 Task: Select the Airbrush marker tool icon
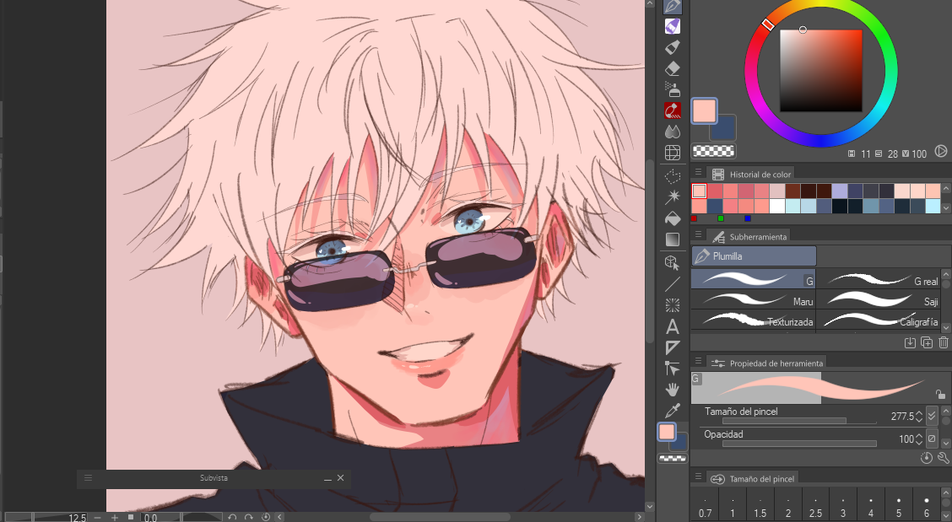click(x=672, y=47)
